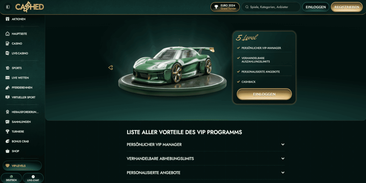Screen dimensions: 366x183
Task: Expand Persönlicher VIP Manager section
Action: coord(206,145)
